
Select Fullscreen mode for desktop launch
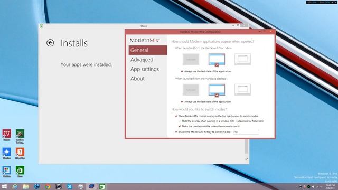coord(191,90)
